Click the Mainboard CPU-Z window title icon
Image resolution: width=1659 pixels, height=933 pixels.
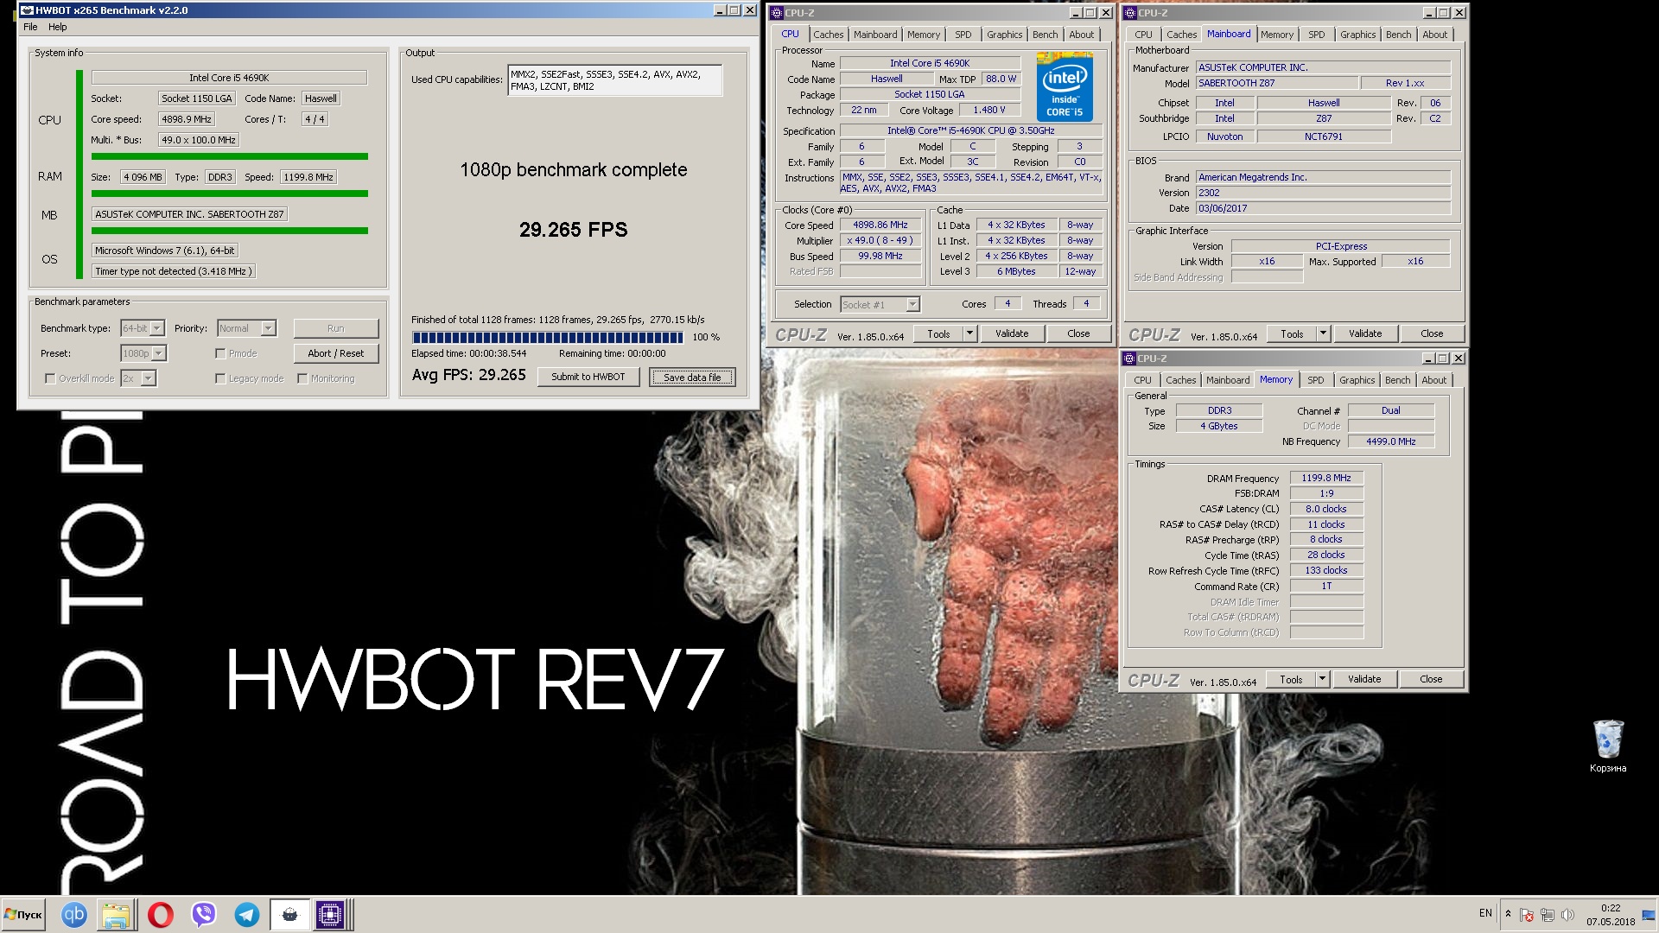click(1130, 13)
